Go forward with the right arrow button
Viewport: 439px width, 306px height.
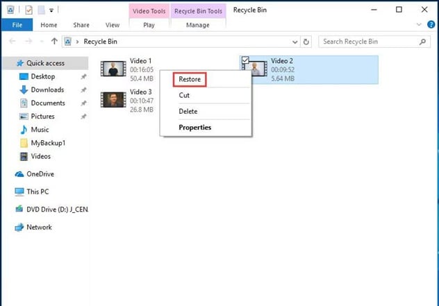pos(28,42)
